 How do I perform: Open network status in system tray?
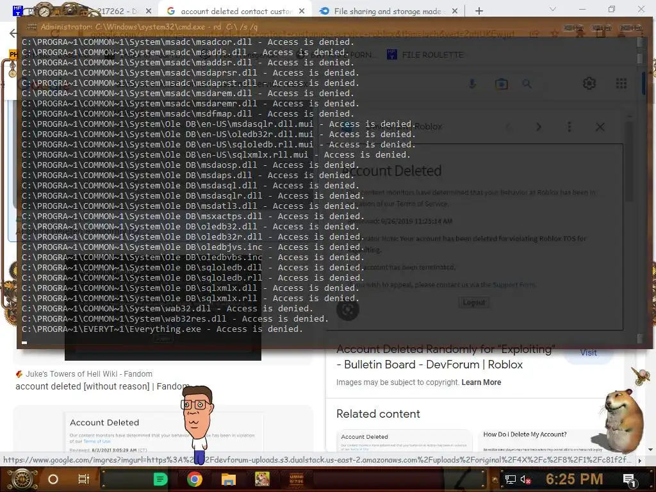click(510, 479)
